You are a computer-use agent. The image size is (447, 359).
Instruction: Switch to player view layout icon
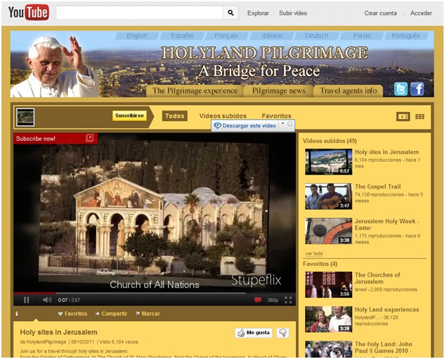[x=403, y=116]
